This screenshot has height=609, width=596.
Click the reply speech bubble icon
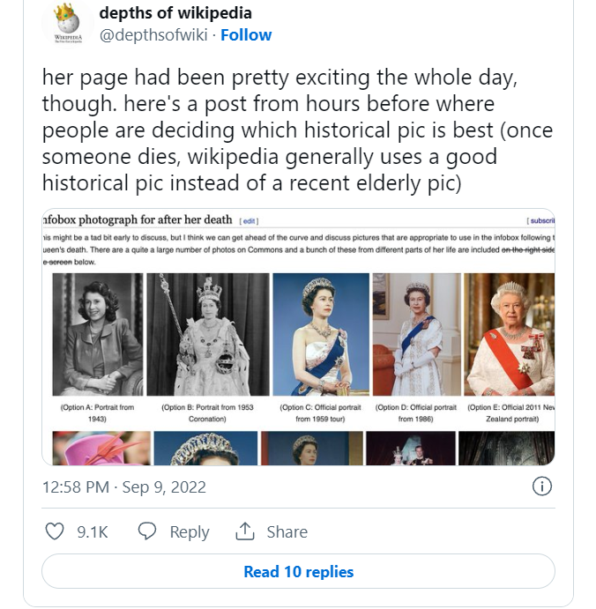pyautogui.click(x=147, y=531)
